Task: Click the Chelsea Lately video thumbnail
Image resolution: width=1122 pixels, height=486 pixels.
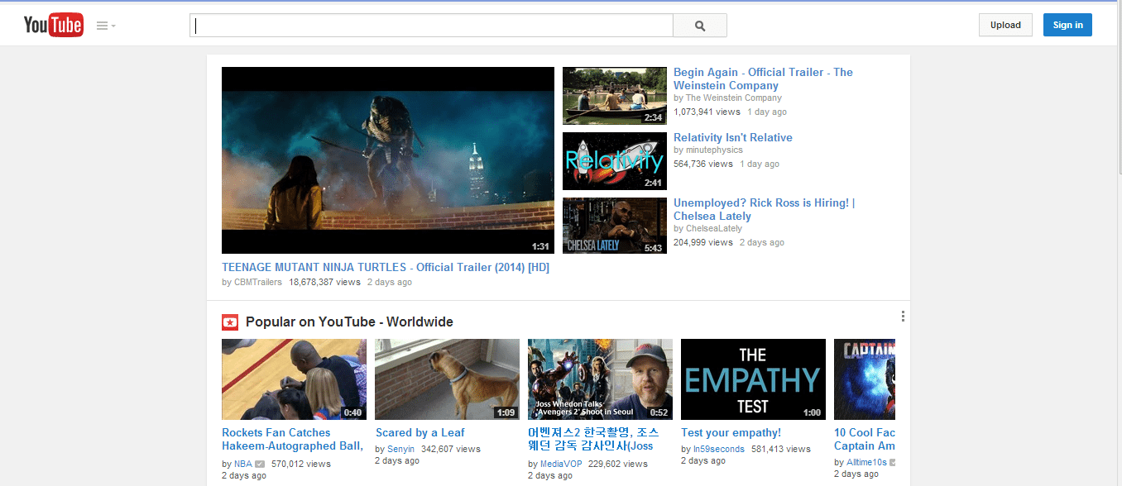Action: 614,226
